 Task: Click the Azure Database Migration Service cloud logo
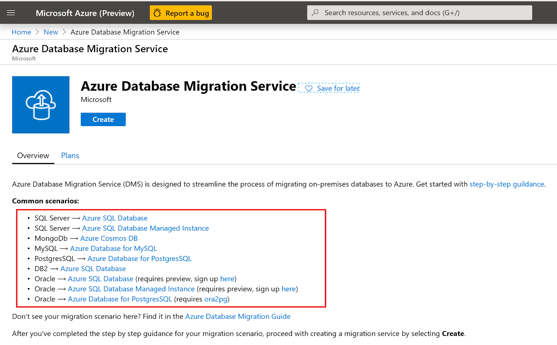pyautogui.click(x=41, y=105)
